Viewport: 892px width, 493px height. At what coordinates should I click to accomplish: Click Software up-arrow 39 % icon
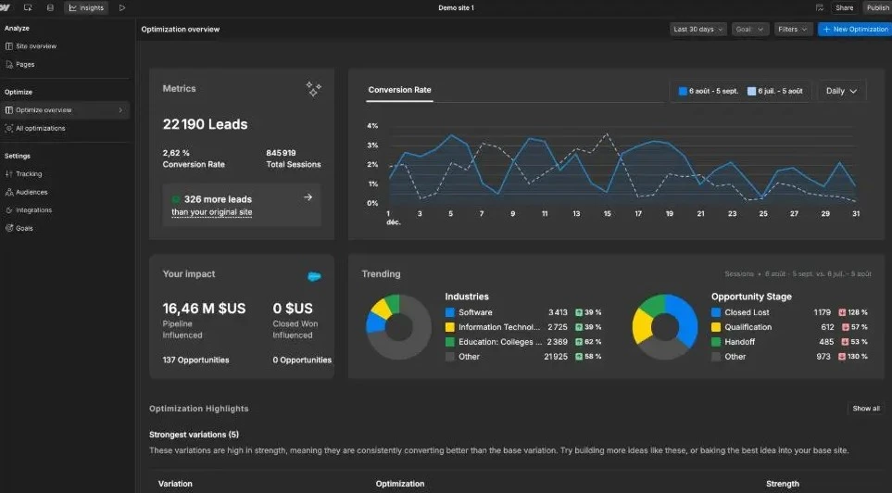(579, 312)
